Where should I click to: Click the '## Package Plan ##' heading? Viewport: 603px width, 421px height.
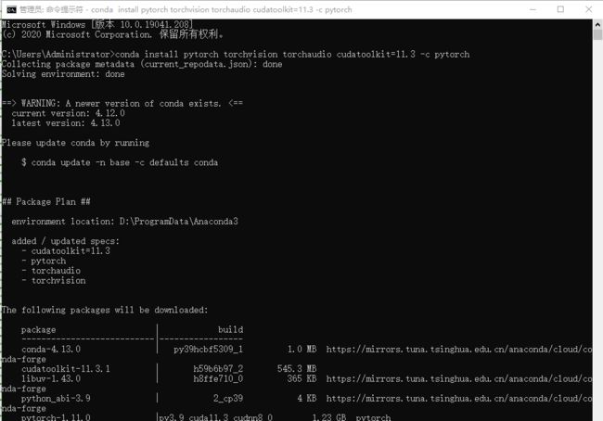tap(46, 202)
